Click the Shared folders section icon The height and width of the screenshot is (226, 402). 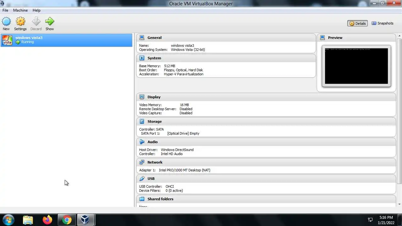tap(142, 199)
